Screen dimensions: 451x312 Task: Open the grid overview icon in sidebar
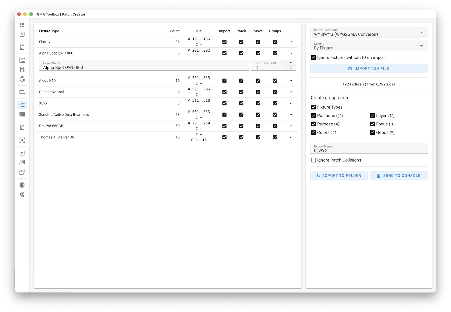[22, 25]
